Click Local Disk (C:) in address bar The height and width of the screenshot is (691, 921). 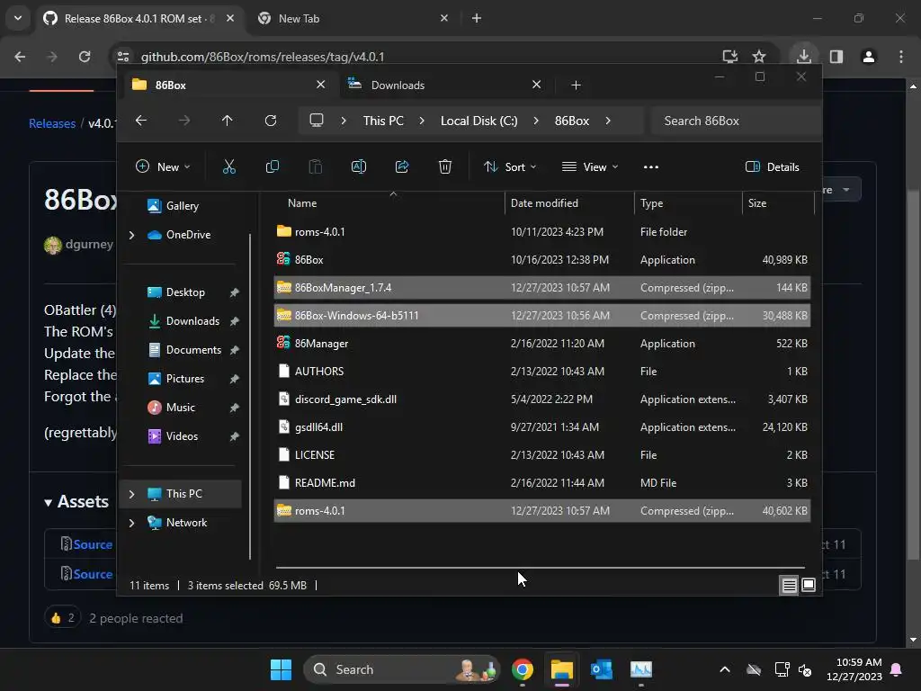pyautogui.click(x=478, y=121)
